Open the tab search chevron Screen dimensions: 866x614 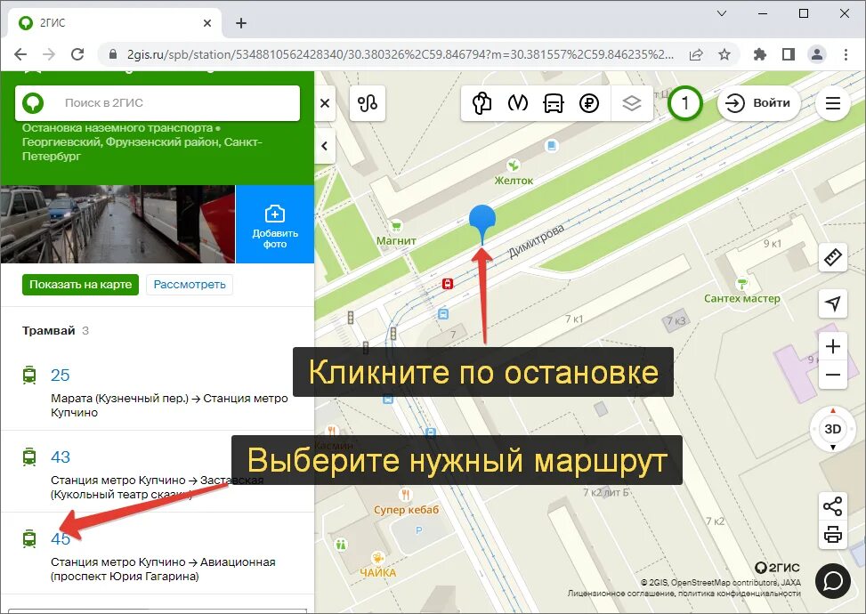click(x=722, y=14)
